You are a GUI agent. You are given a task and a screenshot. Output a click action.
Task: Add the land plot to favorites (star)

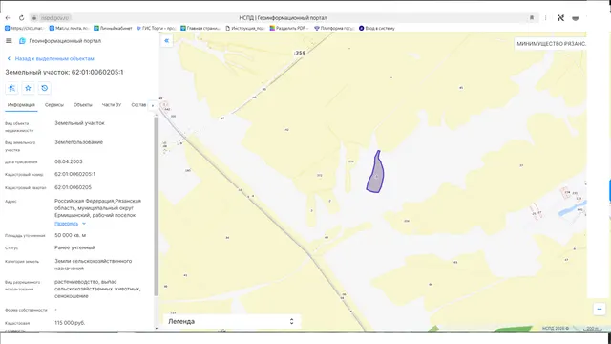pyautogui.click(x=28, y=88)
